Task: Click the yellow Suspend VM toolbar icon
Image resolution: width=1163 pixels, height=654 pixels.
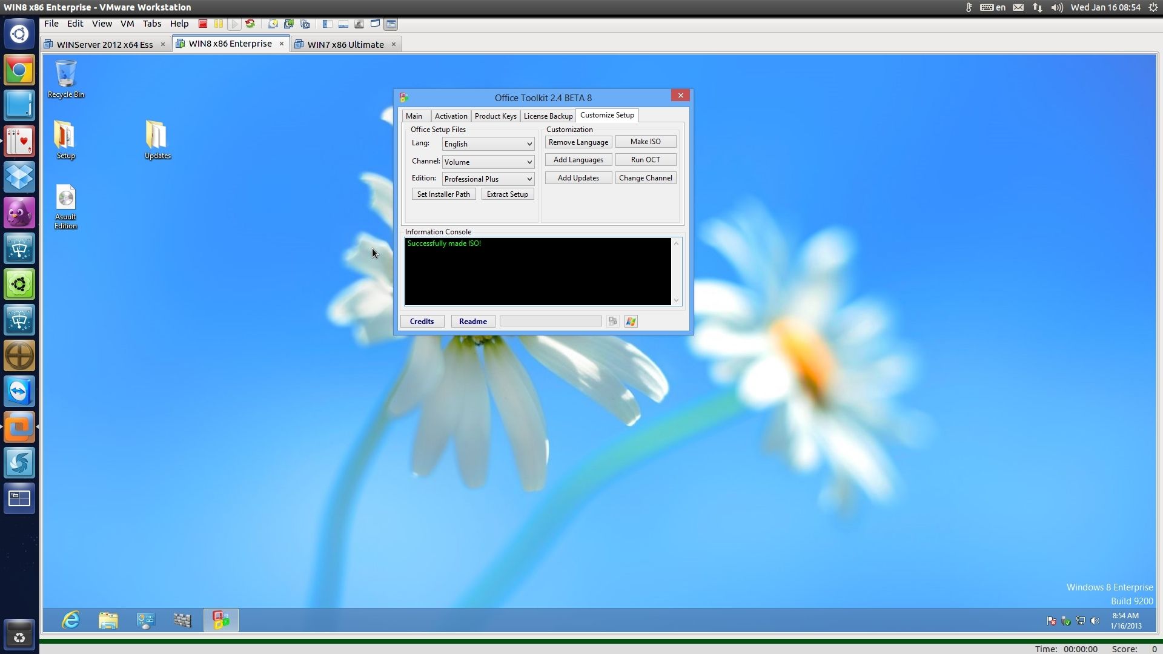Action: tap(219, 24)
